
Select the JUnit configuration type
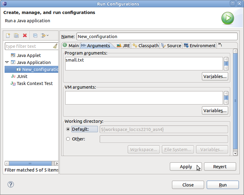point(22,76)
